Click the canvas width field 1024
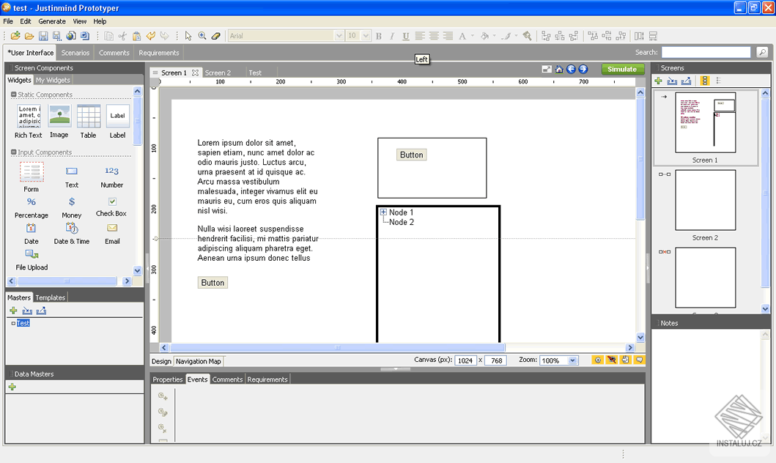776x463 pixels. (465, 360)
